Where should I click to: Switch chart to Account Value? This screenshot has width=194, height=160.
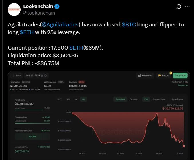click(x=159, y=99)
